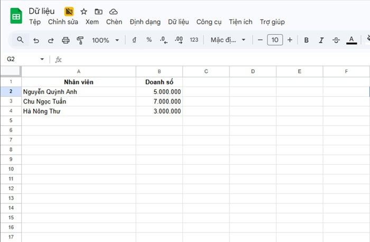Image resolution: width=370 pixels, height=242 pixels.
Task: Open the Định dạng menu
Action: coord(145,22)
